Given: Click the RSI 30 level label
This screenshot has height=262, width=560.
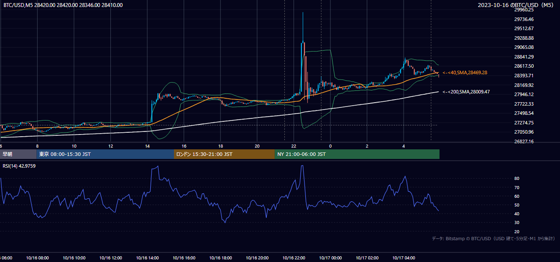Looking at the screenshot, I should (517, 223).
